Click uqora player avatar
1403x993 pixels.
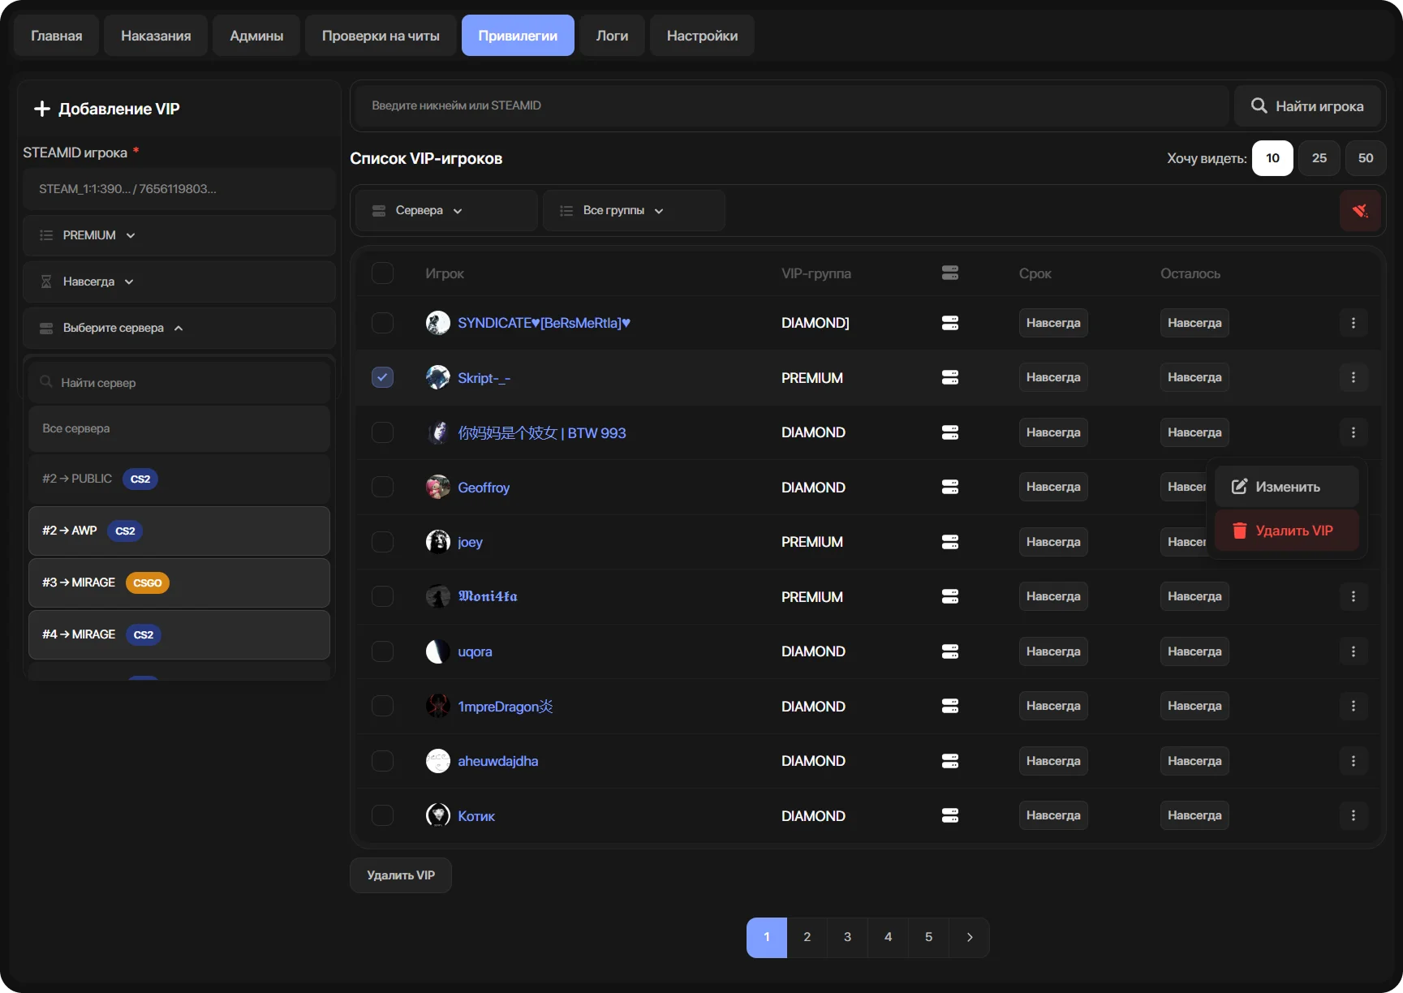(438, 651)
